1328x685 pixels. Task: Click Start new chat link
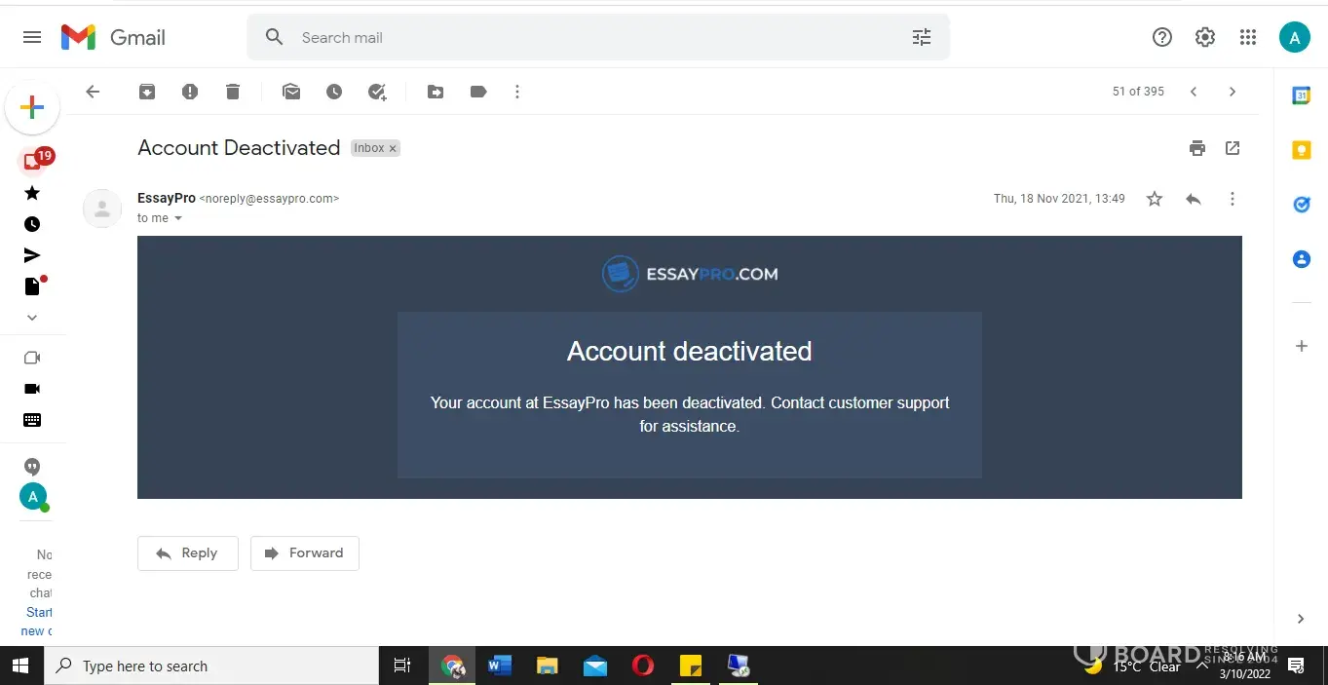pos(39,622)
